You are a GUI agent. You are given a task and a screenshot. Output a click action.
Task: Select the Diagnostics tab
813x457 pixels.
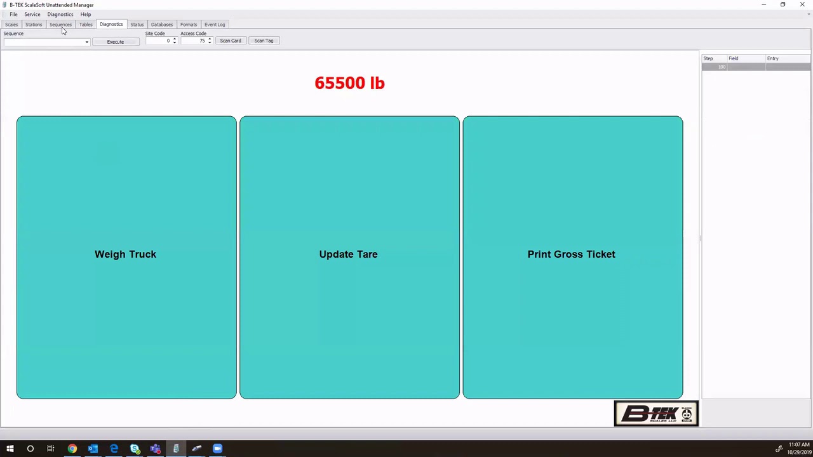pos(111,24)
